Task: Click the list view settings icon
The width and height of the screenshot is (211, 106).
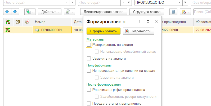Action: click(x=173, y=12)
